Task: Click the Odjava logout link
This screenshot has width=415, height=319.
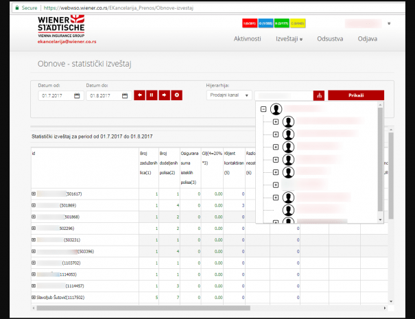Action: (367, 39)
